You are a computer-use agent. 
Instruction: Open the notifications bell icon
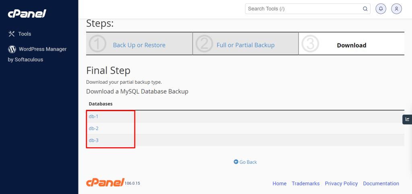point(381,9)
